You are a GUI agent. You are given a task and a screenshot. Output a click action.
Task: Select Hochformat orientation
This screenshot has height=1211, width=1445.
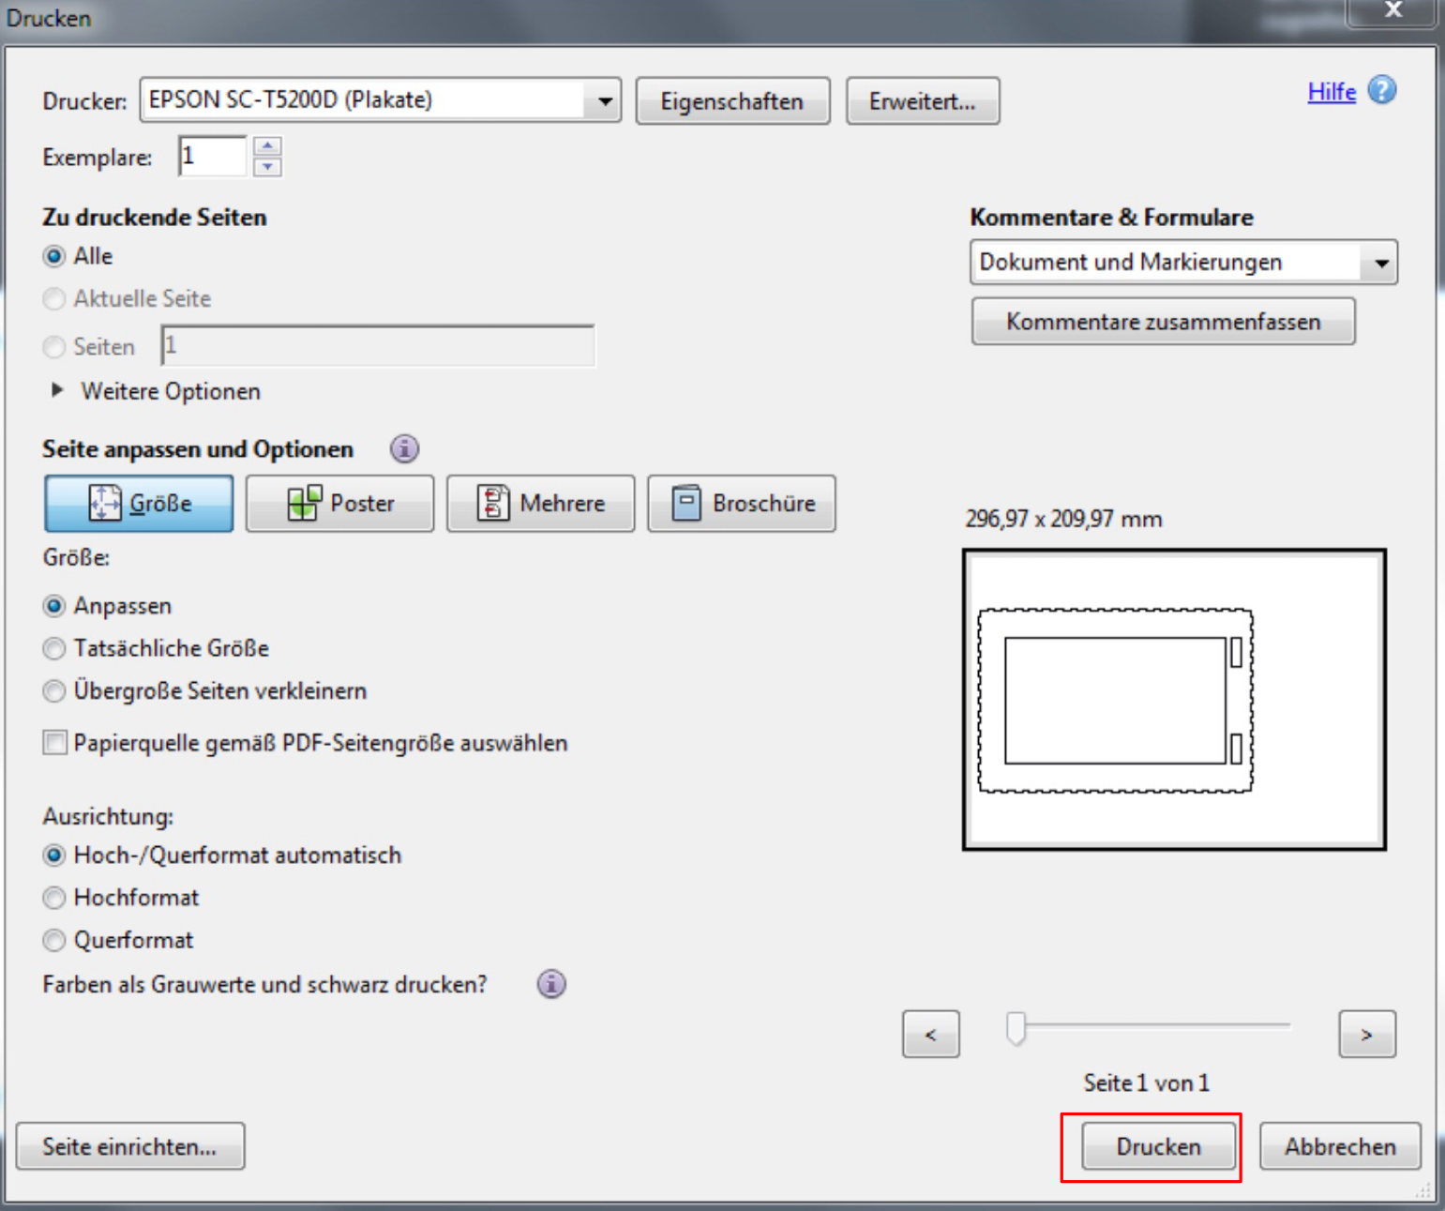click(54, 898)
